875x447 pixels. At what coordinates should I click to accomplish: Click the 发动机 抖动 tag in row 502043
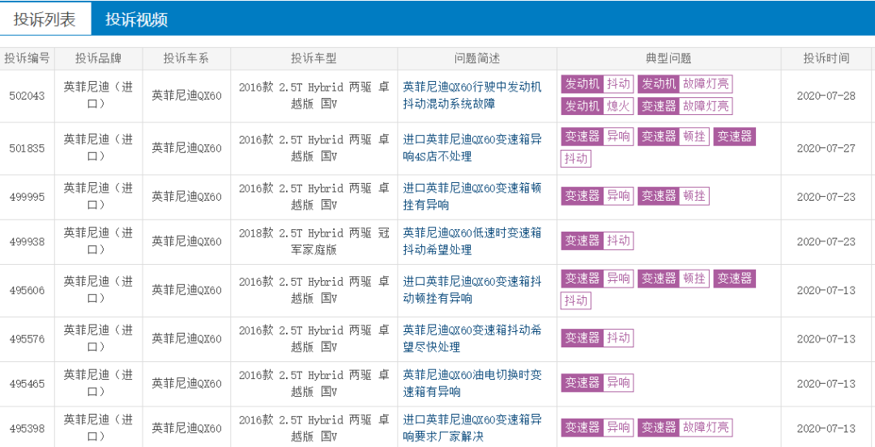[x=597, y=84]
